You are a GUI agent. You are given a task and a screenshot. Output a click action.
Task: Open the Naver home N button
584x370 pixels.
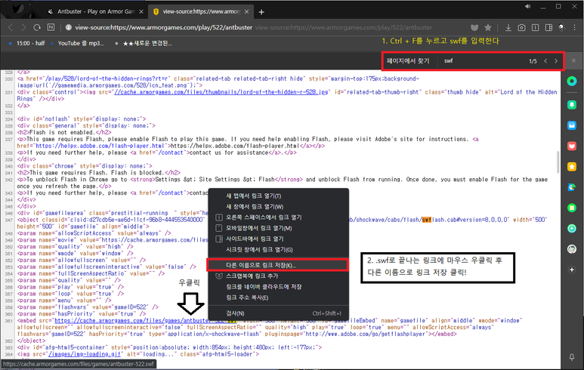point(51,27)
